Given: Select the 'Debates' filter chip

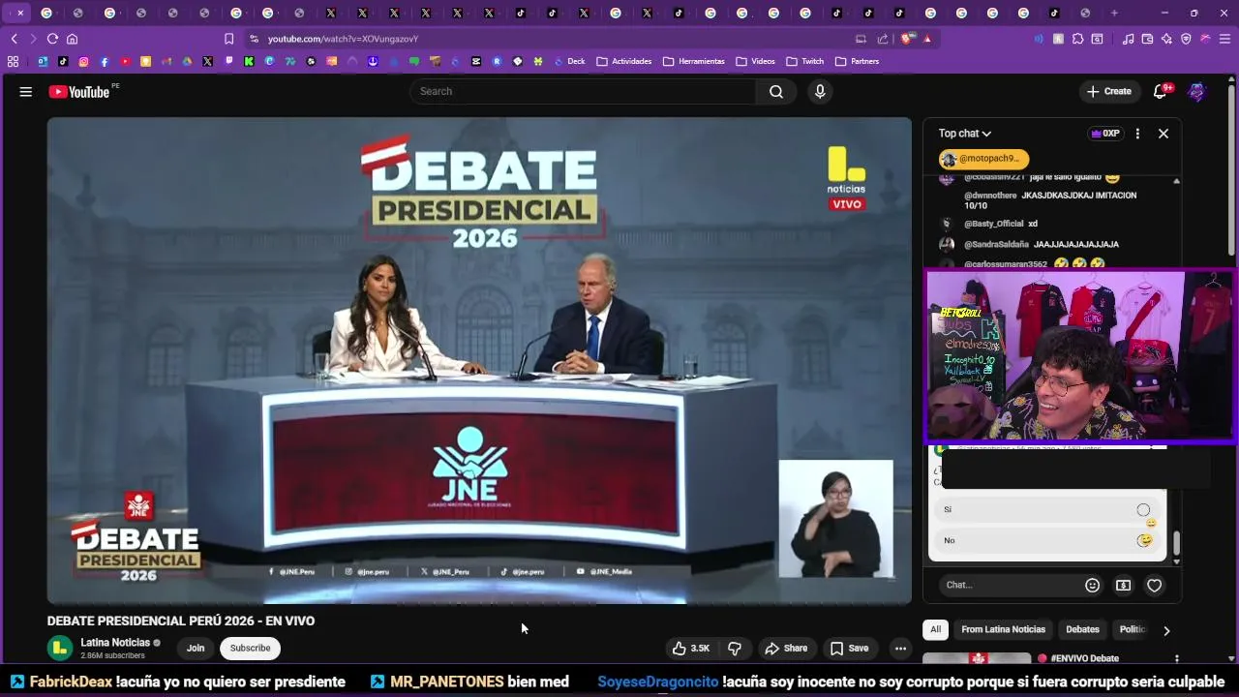Looking at the screenshot, I should (1082, 629).
